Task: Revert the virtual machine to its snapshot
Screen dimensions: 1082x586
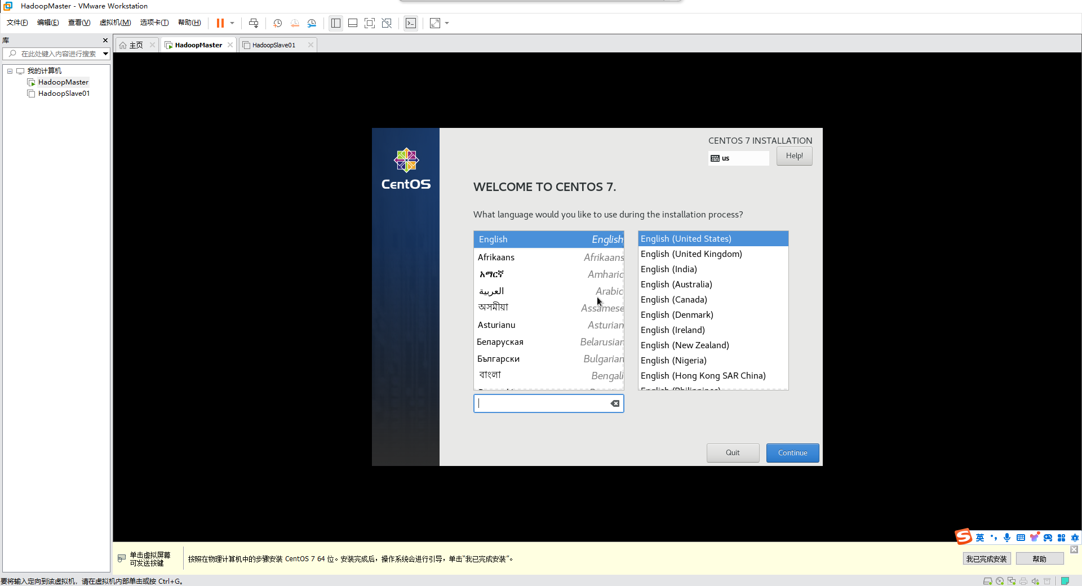Action: 295,23
